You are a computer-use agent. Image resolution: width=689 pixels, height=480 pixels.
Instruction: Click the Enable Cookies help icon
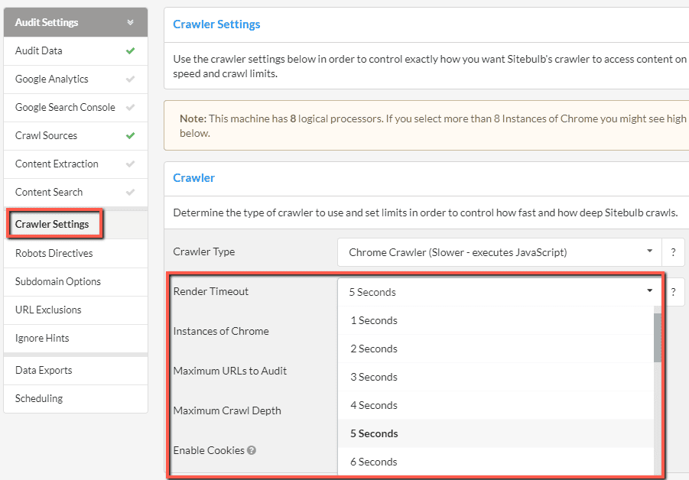pos(252,450)
